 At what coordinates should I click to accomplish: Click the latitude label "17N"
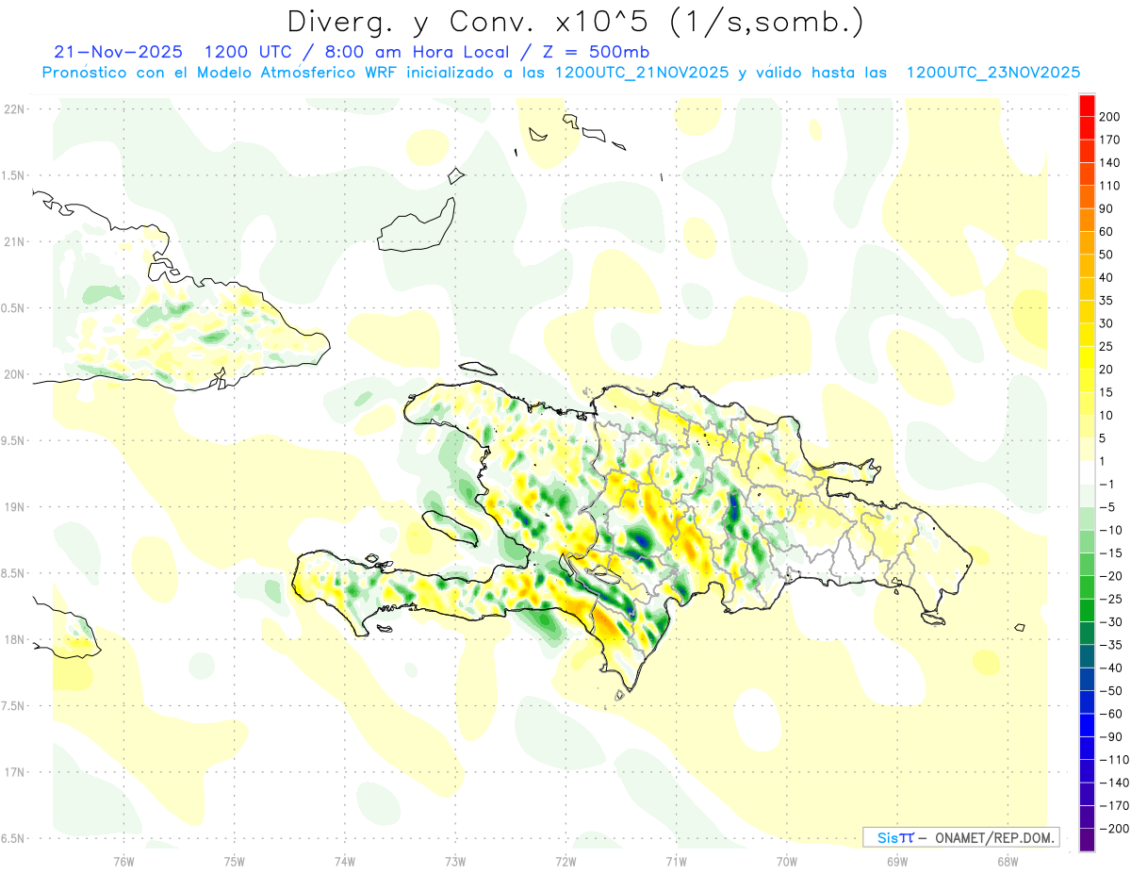coord(14,772)
